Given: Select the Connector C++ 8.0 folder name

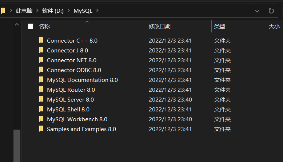Looking at the screenshot, I should [x=72, y=41].
